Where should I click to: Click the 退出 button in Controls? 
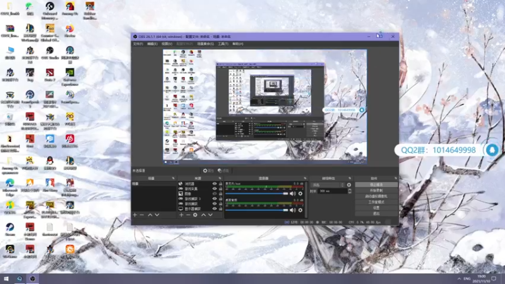[x=376, y=214]
